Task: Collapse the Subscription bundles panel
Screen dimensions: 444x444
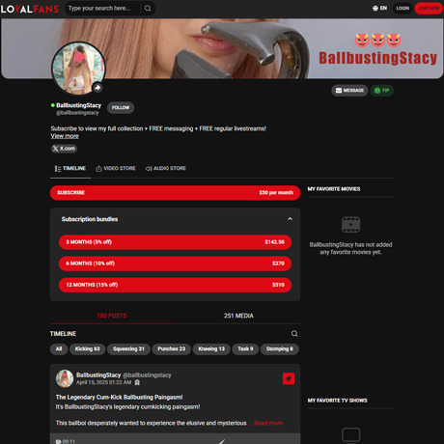Action: pyautogui.click(x=290, y=219)
